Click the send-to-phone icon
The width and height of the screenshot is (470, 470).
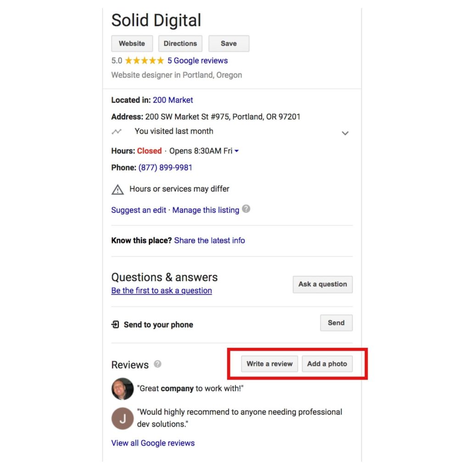tap(115, 325)
